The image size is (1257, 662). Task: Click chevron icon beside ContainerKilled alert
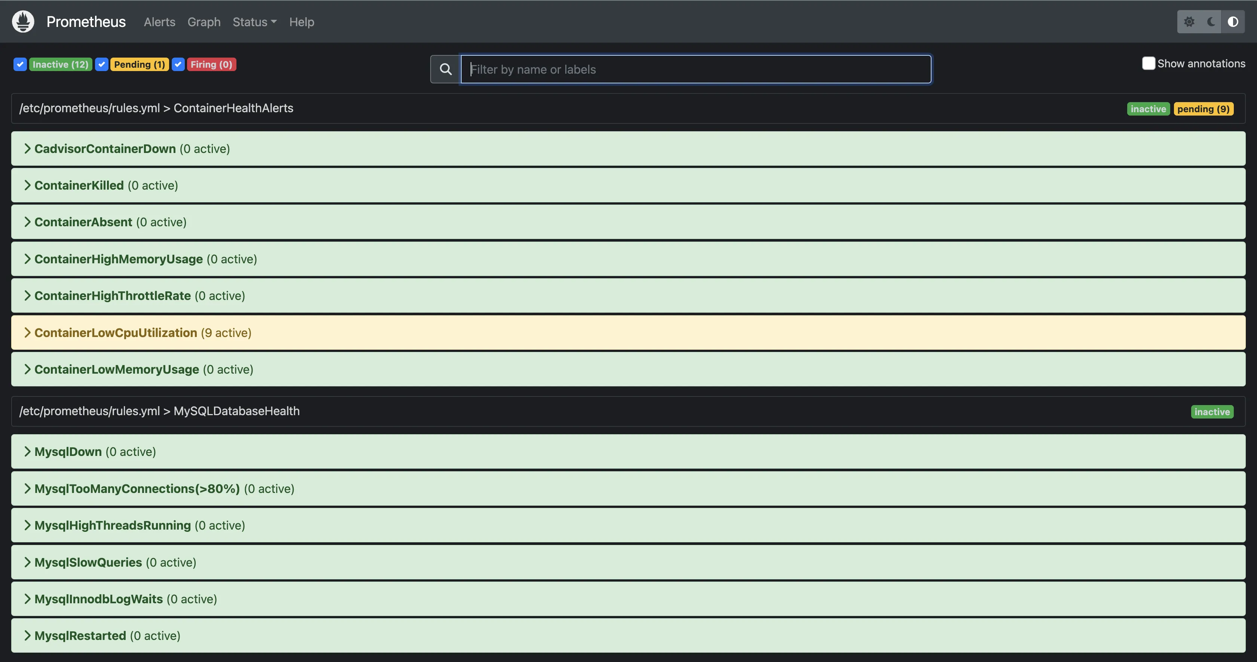(x=27, y=186)
